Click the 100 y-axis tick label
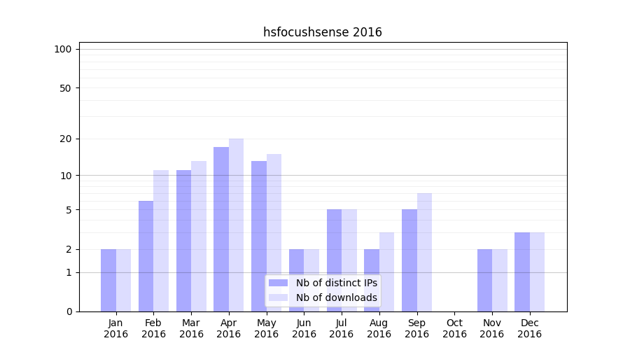Image resolution: width=630 pixels, height=350 pixels. (x=63, y=49)
